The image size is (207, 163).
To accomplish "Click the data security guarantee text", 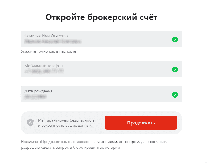I will click(66, 123).
